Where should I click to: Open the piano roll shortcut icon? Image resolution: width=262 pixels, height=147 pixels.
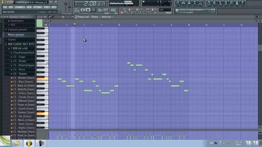189,3
